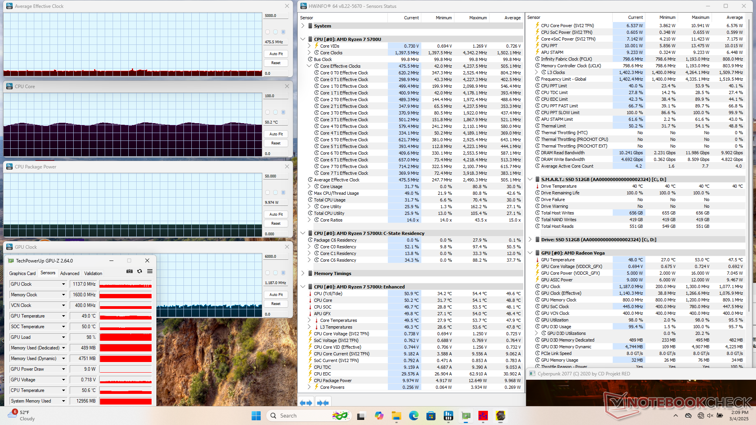Open Microsoft Store from taskbar

(x=431, y=416)
